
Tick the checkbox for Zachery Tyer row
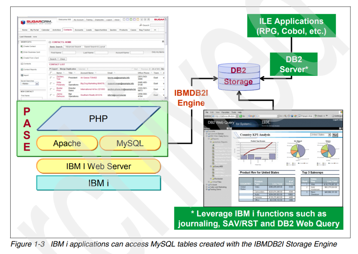click(x=51, y=78)
